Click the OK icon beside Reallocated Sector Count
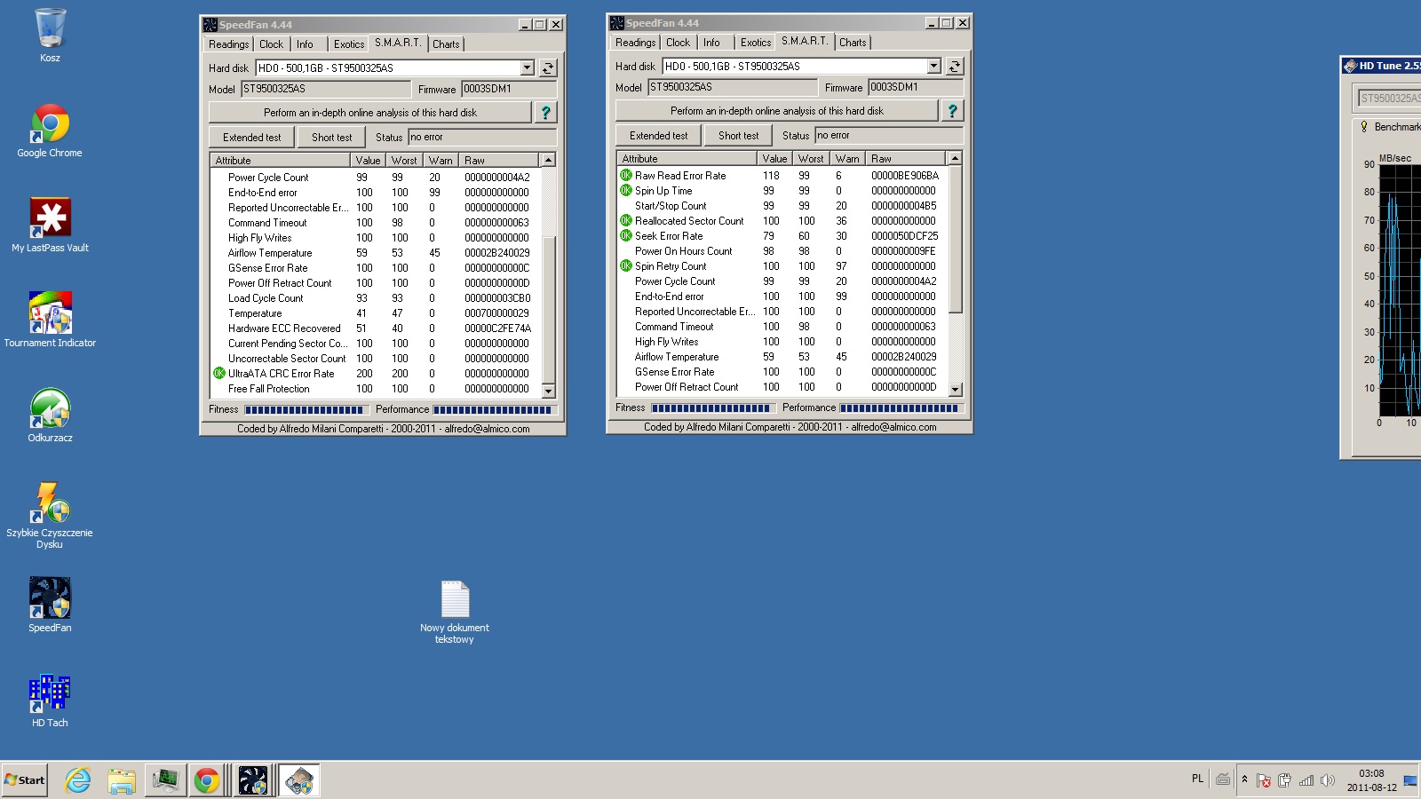 pyautogui.click(x=626, y=221)
